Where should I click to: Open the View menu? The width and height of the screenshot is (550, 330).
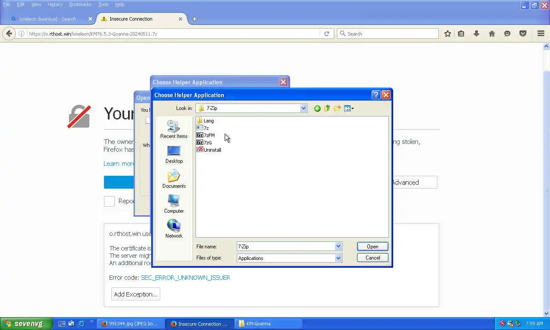(x=36, y=4)
